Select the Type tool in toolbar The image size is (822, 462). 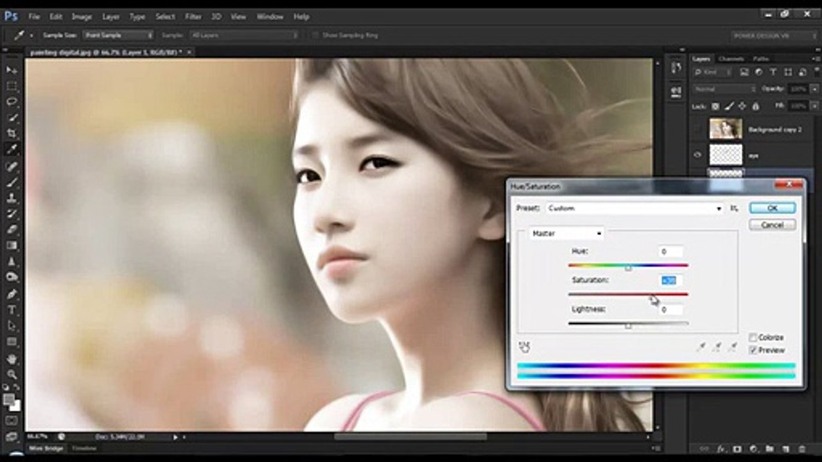pyautogui.click(x=12, y=310)
